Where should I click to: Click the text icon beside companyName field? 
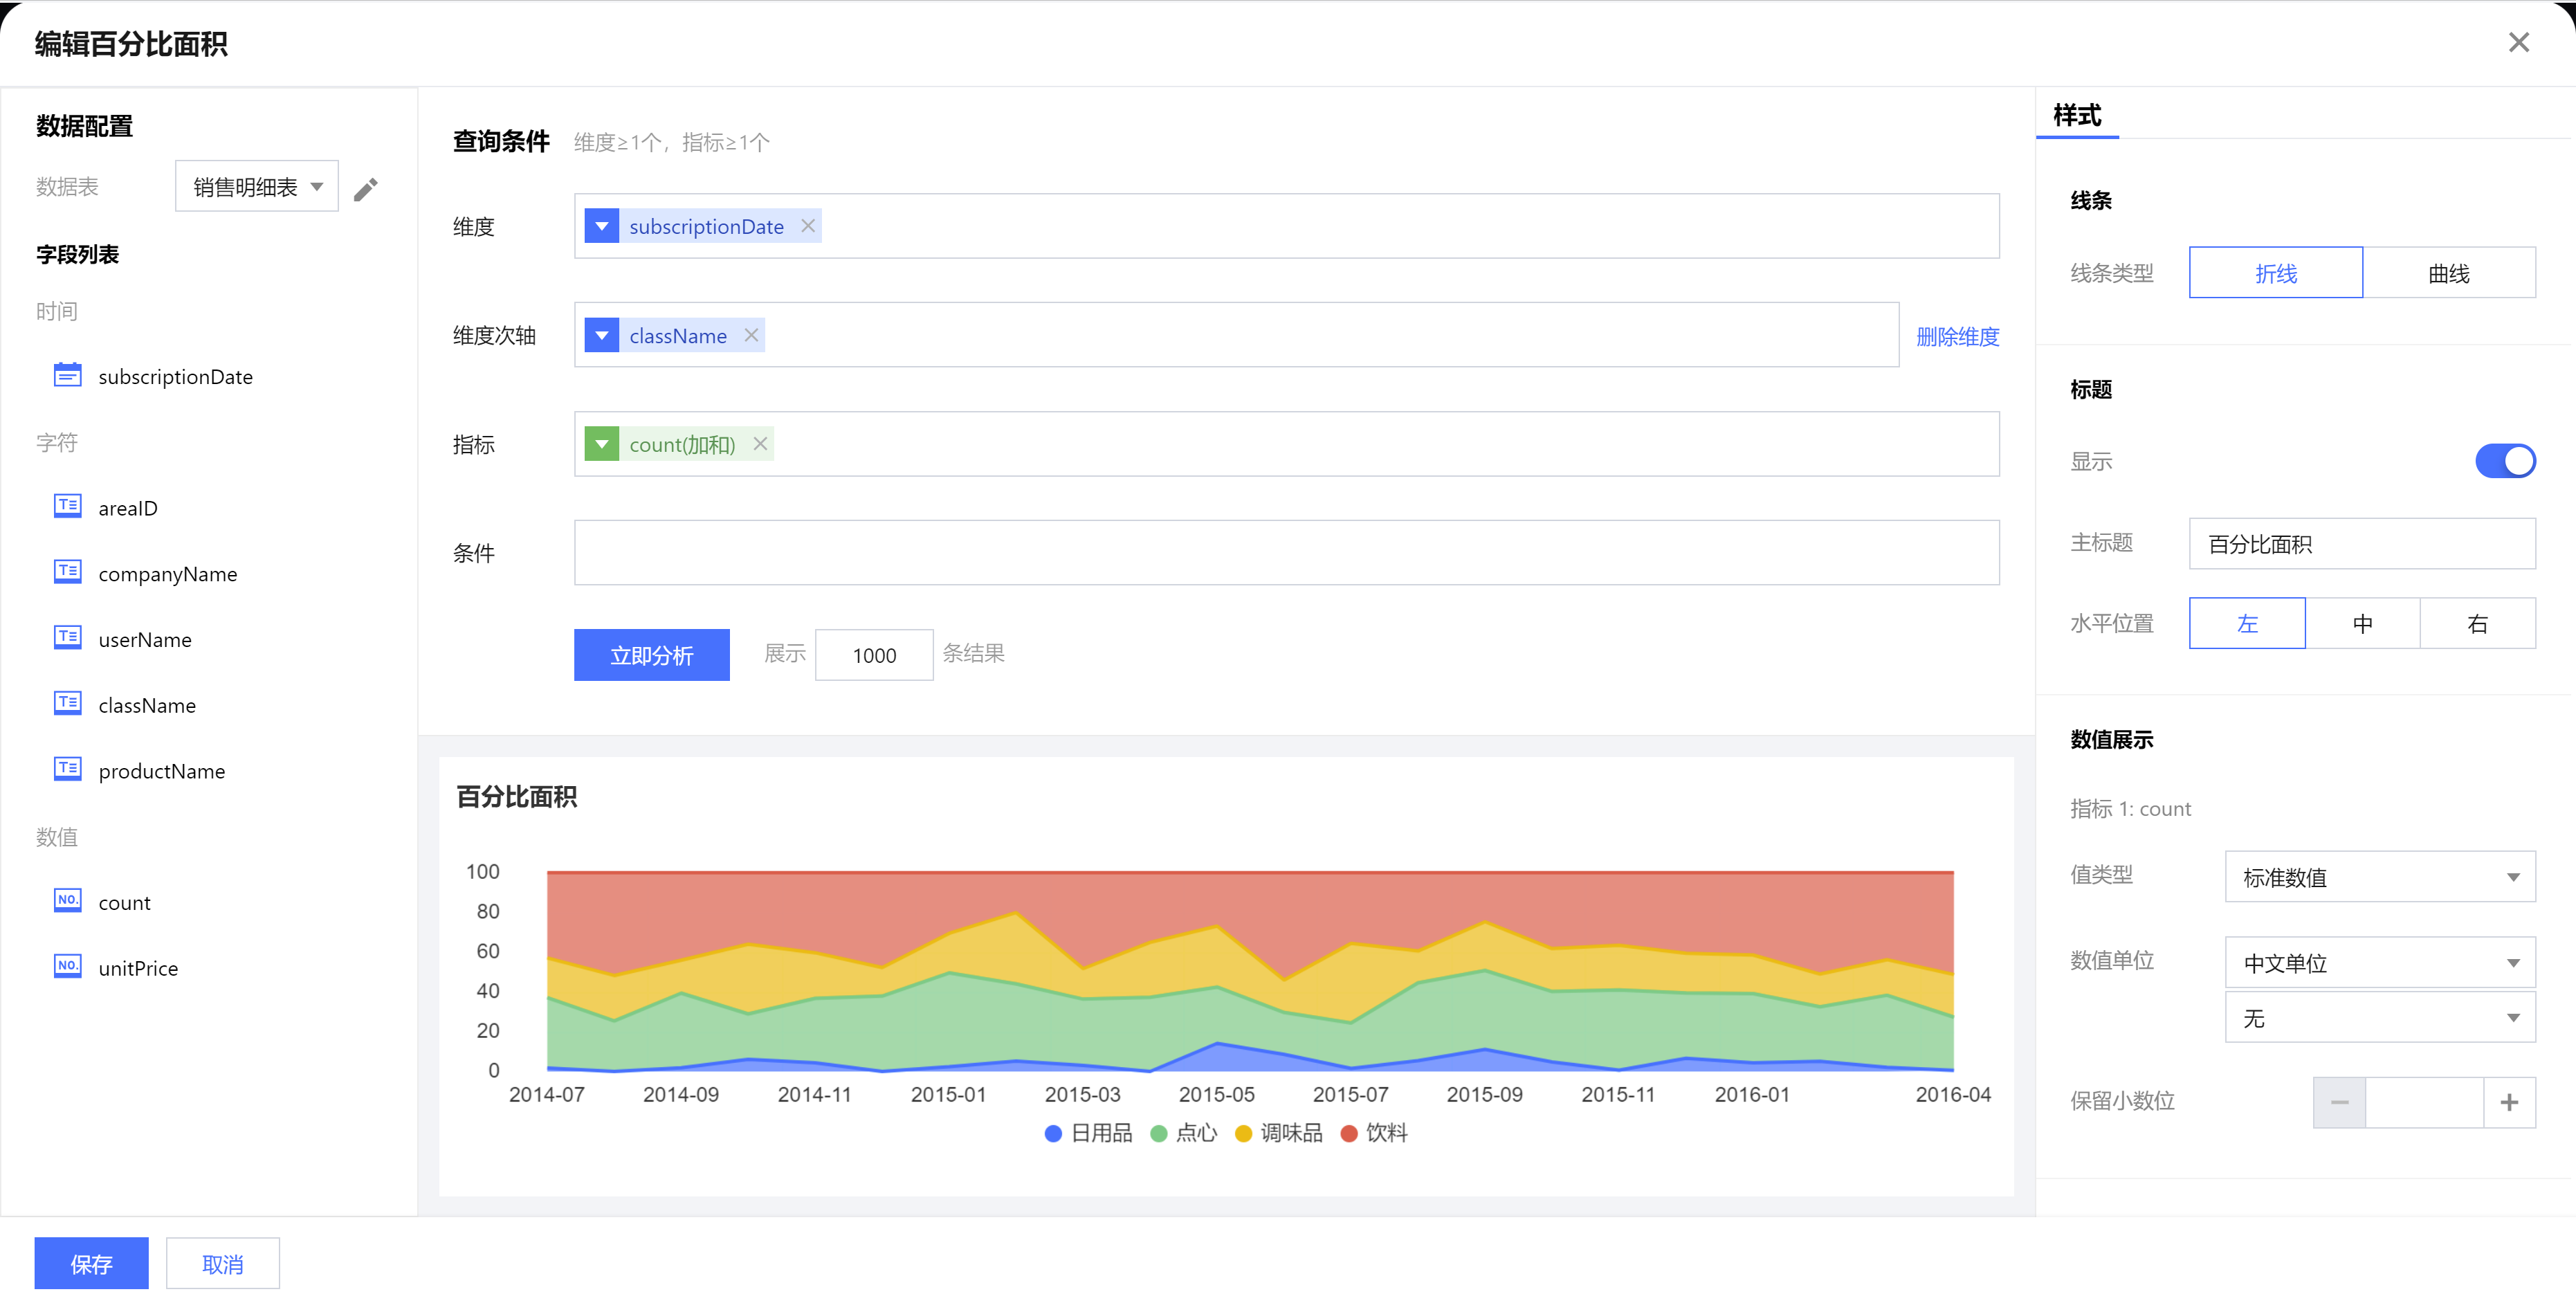67,573
